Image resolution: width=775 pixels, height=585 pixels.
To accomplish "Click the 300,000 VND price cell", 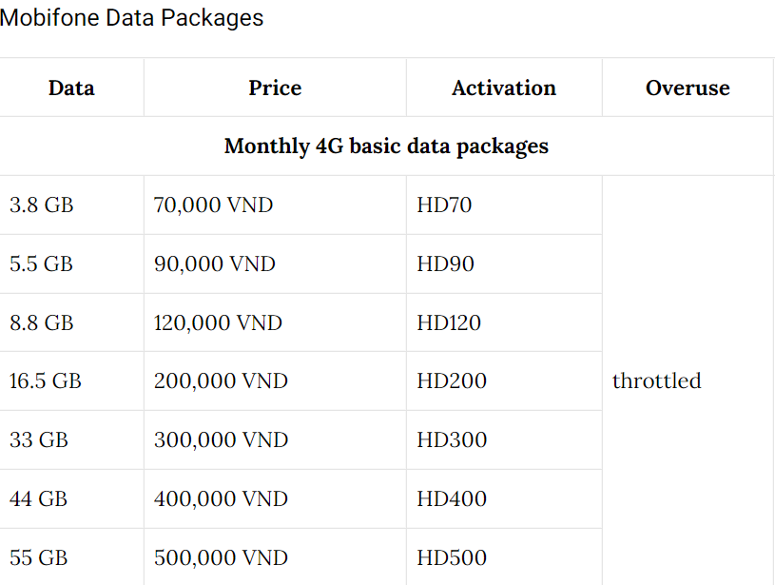I will [221, 440].
